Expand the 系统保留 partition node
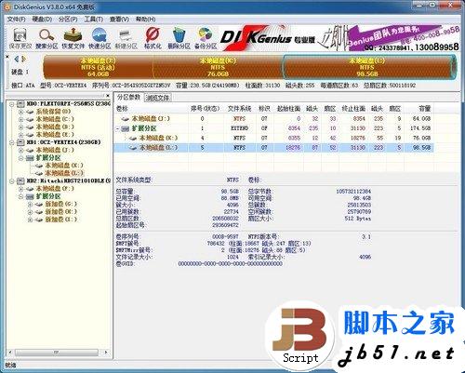Screen dimensions: 465x373 (x=20, y=112)
